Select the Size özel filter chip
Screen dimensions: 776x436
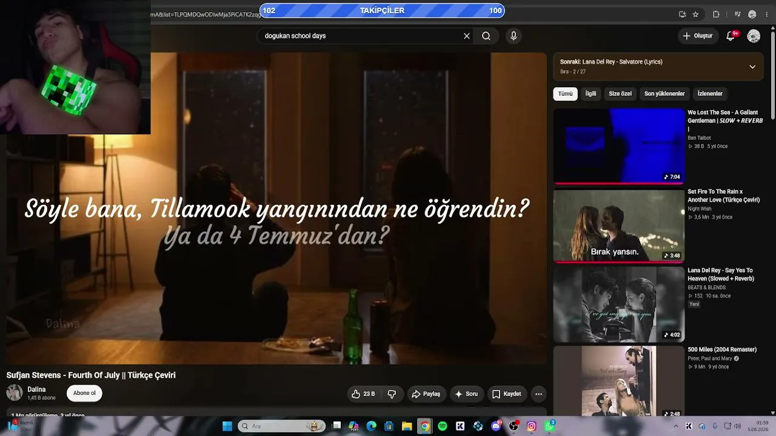point(620,94)
